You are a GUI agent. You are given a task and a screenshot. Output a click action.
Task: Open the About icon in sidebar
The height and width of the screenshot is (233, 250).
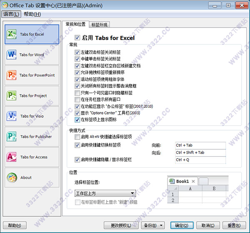[x=12, y=177]
